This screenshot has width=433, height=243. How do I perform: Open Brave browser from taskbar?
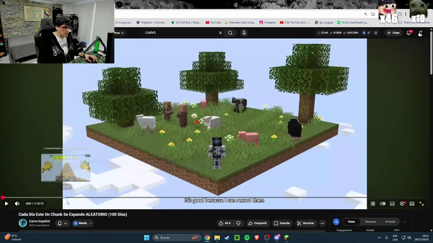click(x=257, y=238)
